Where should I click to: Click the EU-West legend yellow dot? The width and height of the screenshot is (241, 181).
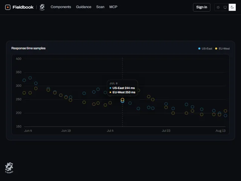click(216, 49)
